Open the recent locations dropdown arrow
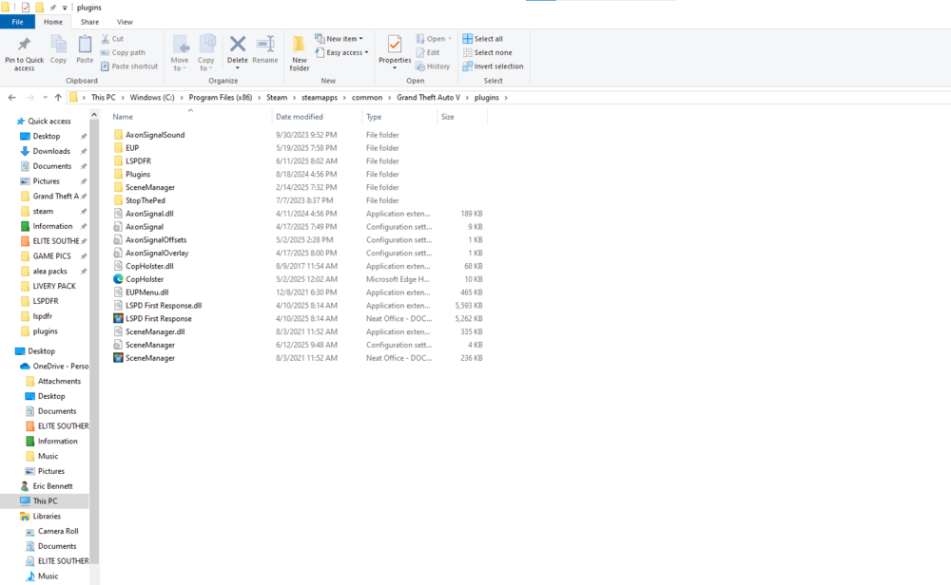This screenshot has height=585, width=951. (x=45, y=97)
